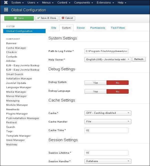This screenshot has height=166, width=150.
Task: Open Newsfeeds in sidebar
Action: pyautogui.click(x=13, y=109)
